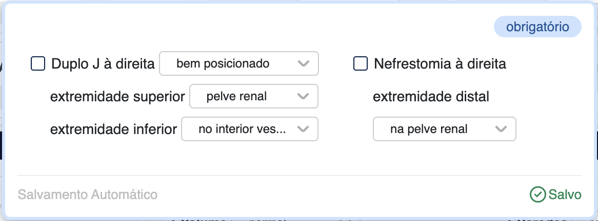
Task: Click the 'Duplo J à direita' label
Action: (103, 64)
